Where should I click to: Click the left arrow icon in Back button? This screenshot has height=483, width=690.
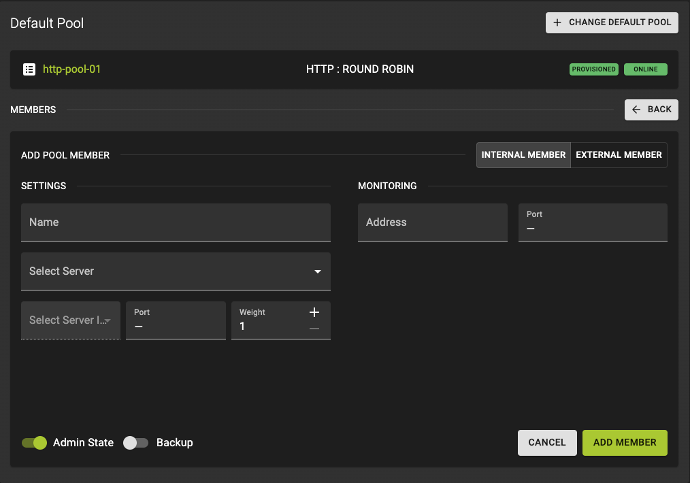[636, 110]
